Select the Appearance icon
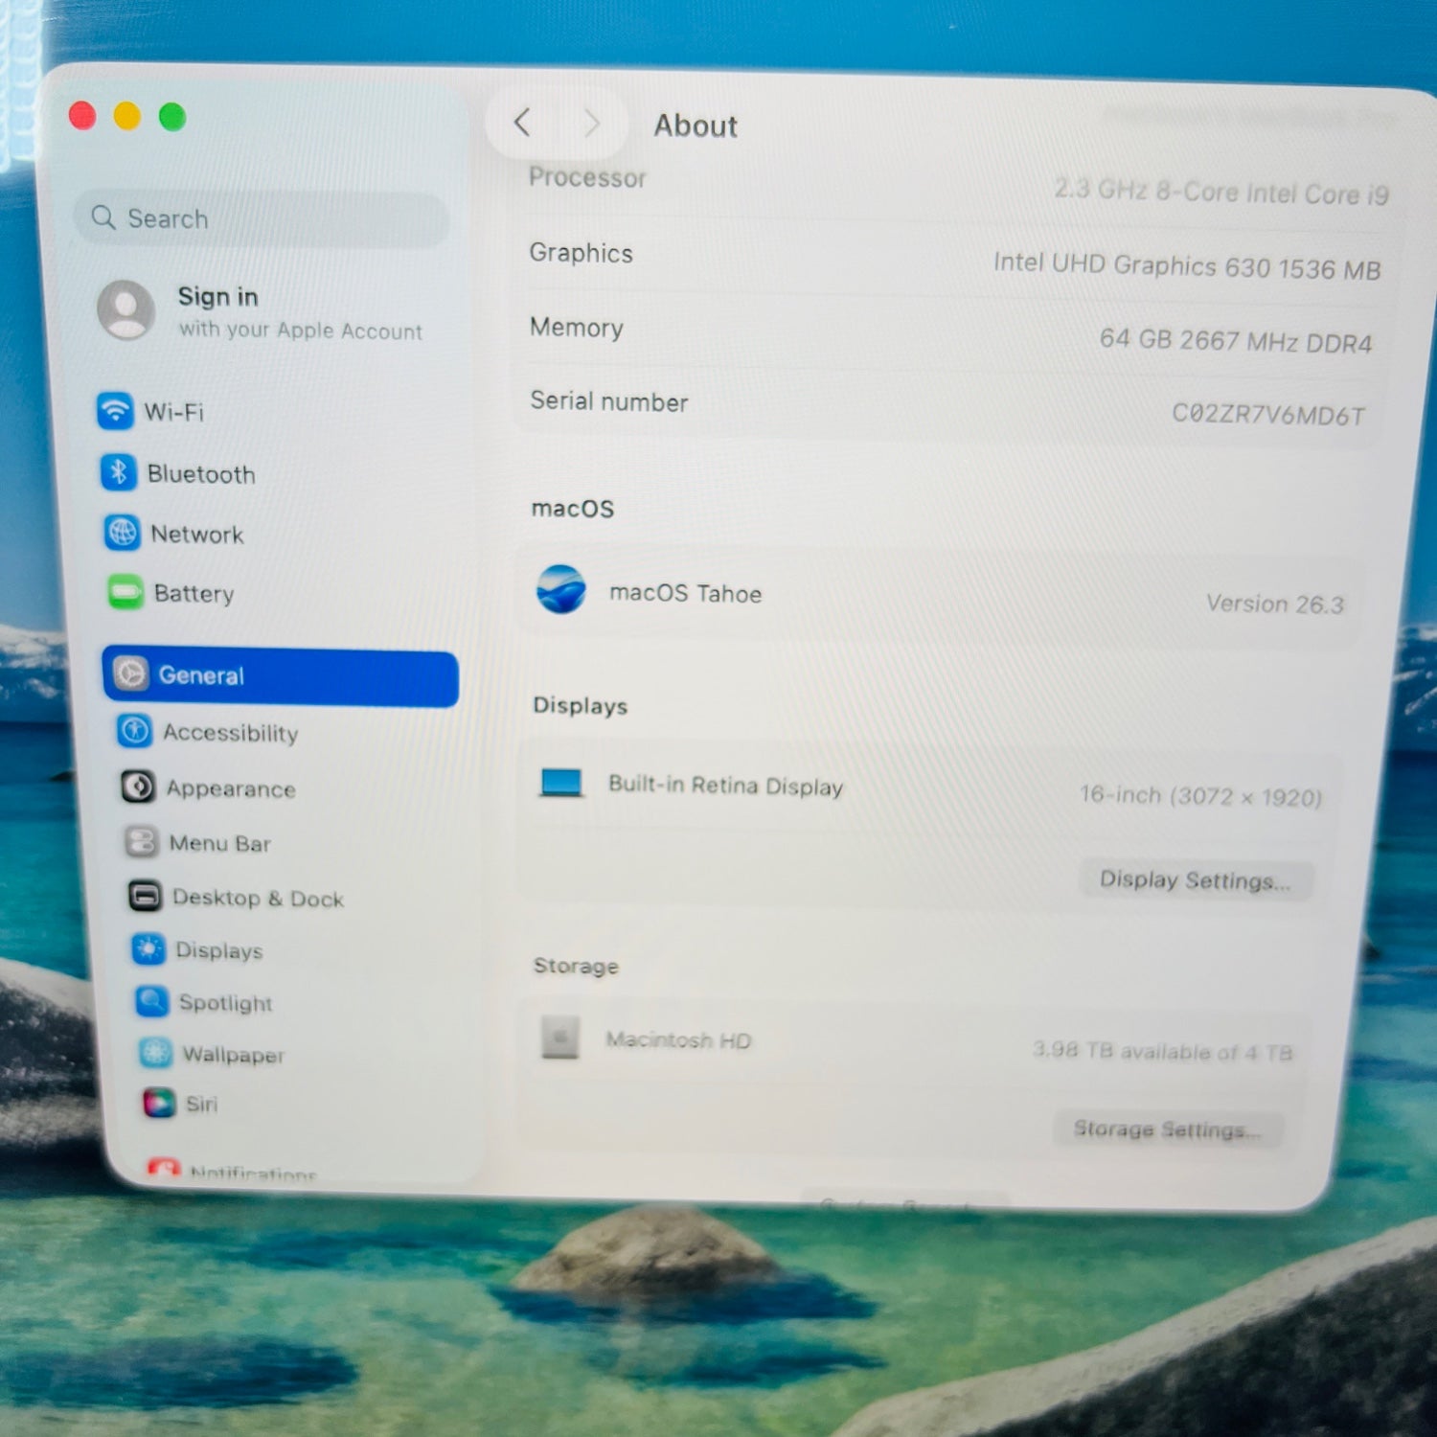 pos(138,787)
